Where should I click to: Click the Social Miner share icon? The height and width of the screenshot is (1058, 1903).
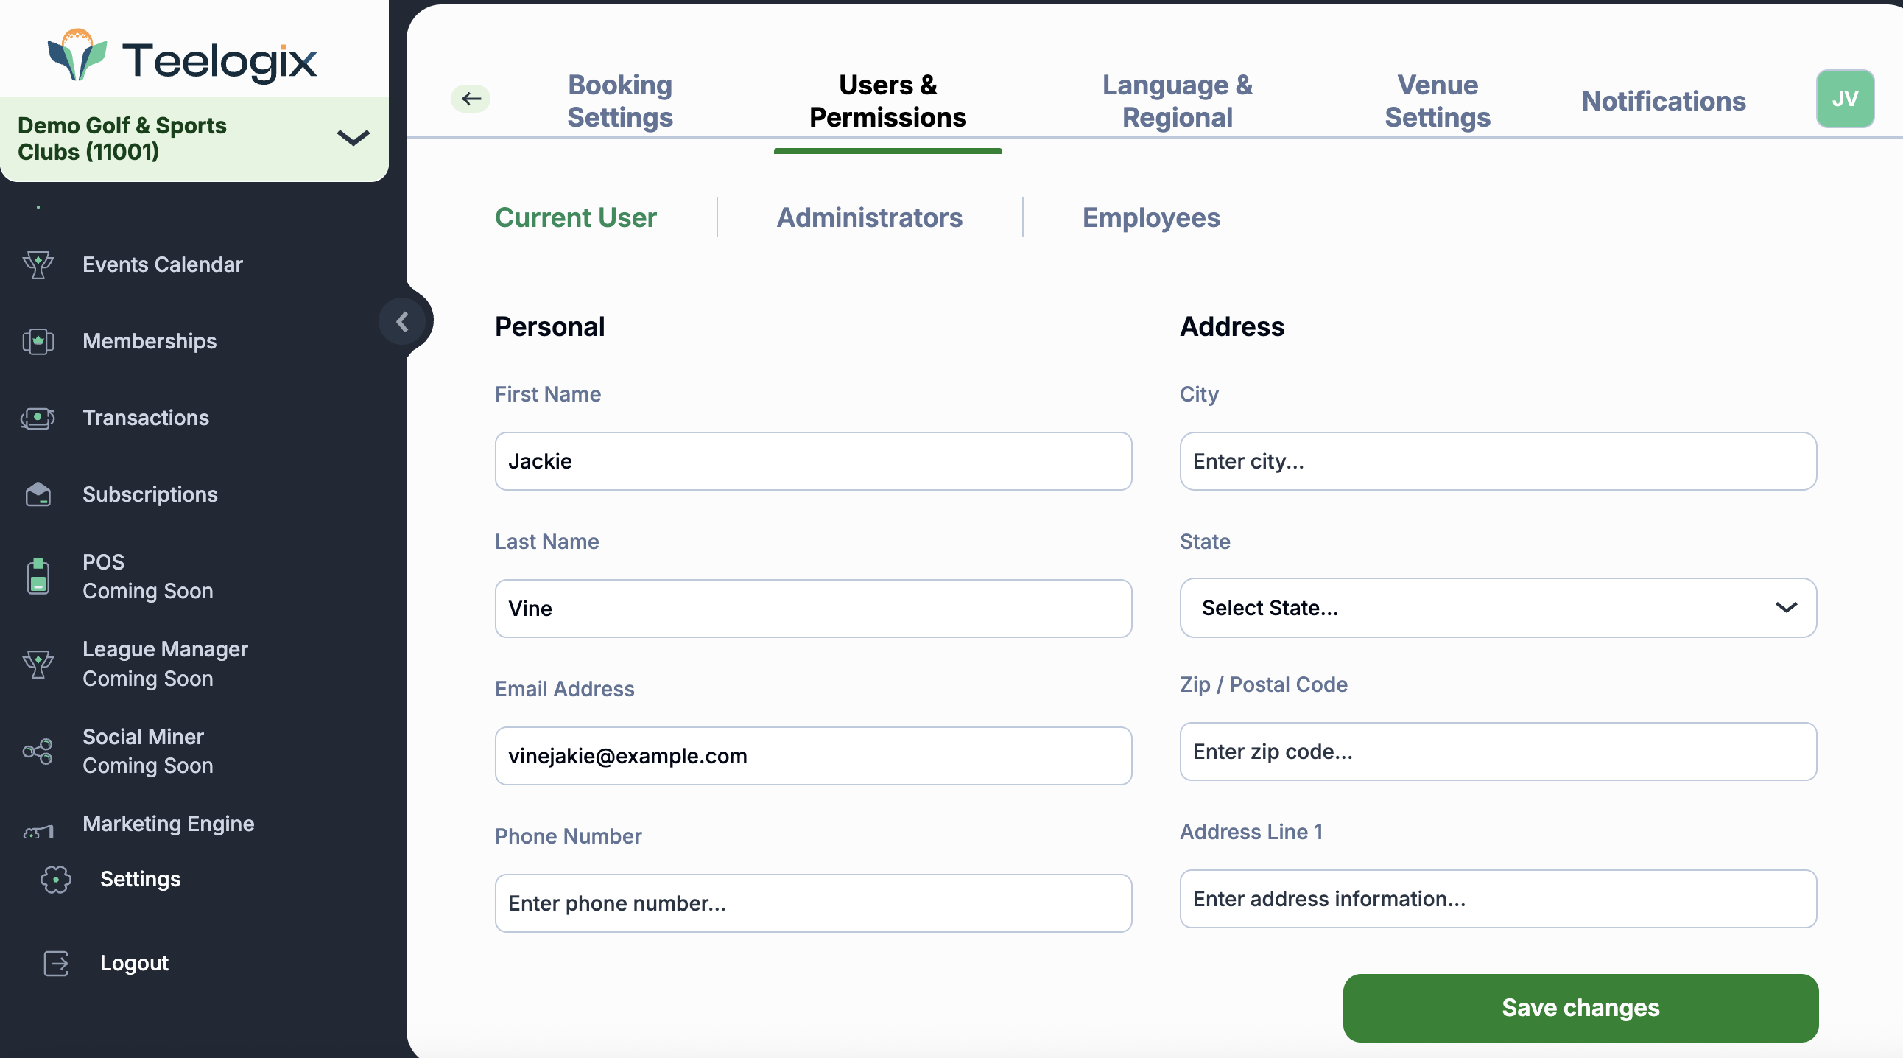coord(38,752)
